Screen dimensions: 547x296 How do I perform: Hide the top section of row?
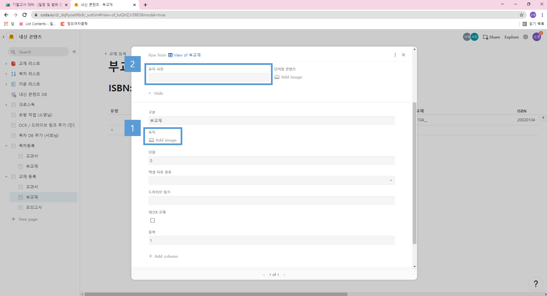[156, 93]
